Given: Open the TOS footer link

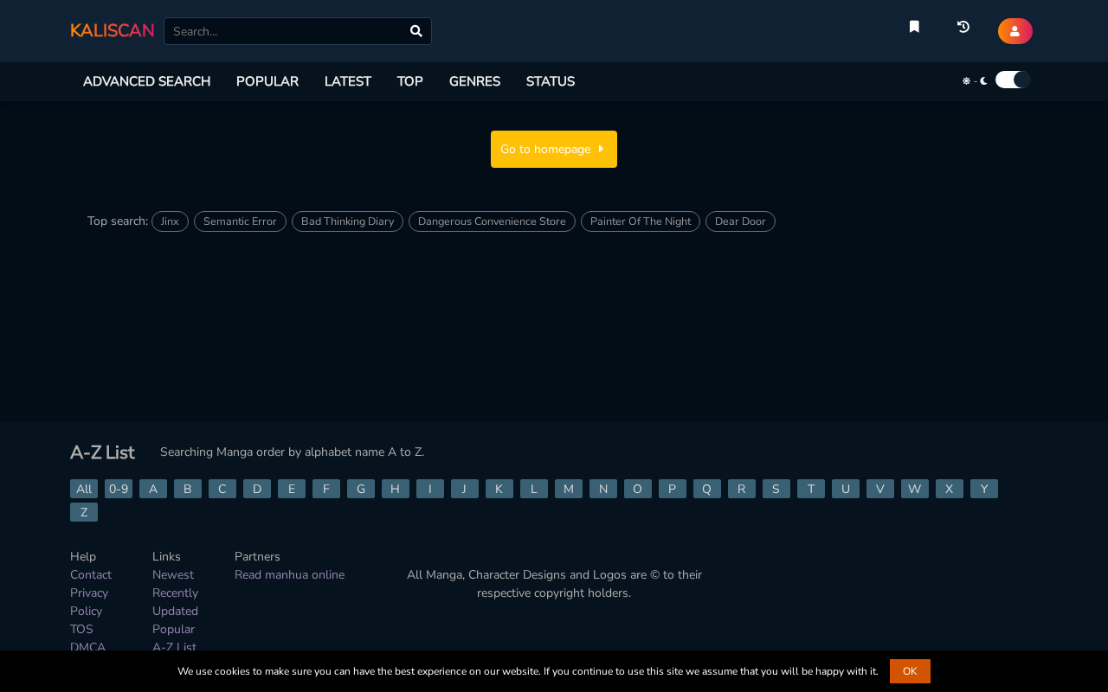Looking at the screenshot, I should 81,630.
